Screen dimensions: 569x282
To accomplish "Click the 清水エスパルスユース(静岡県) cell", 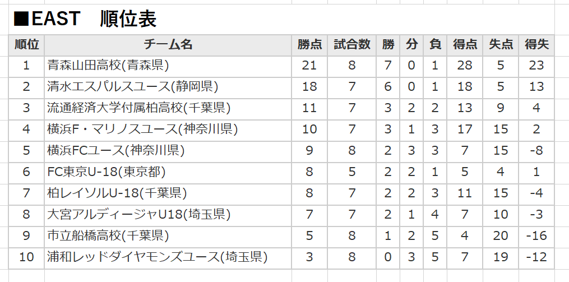I will coord(168,87).
